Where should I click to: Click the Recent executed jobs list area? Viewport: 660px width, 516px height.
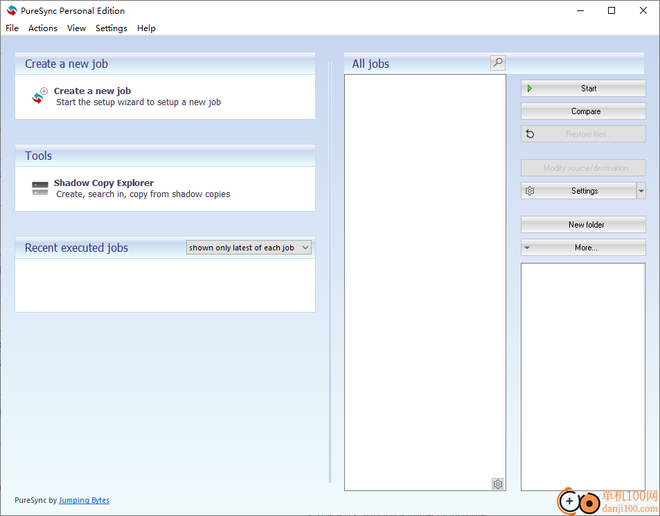165,285
